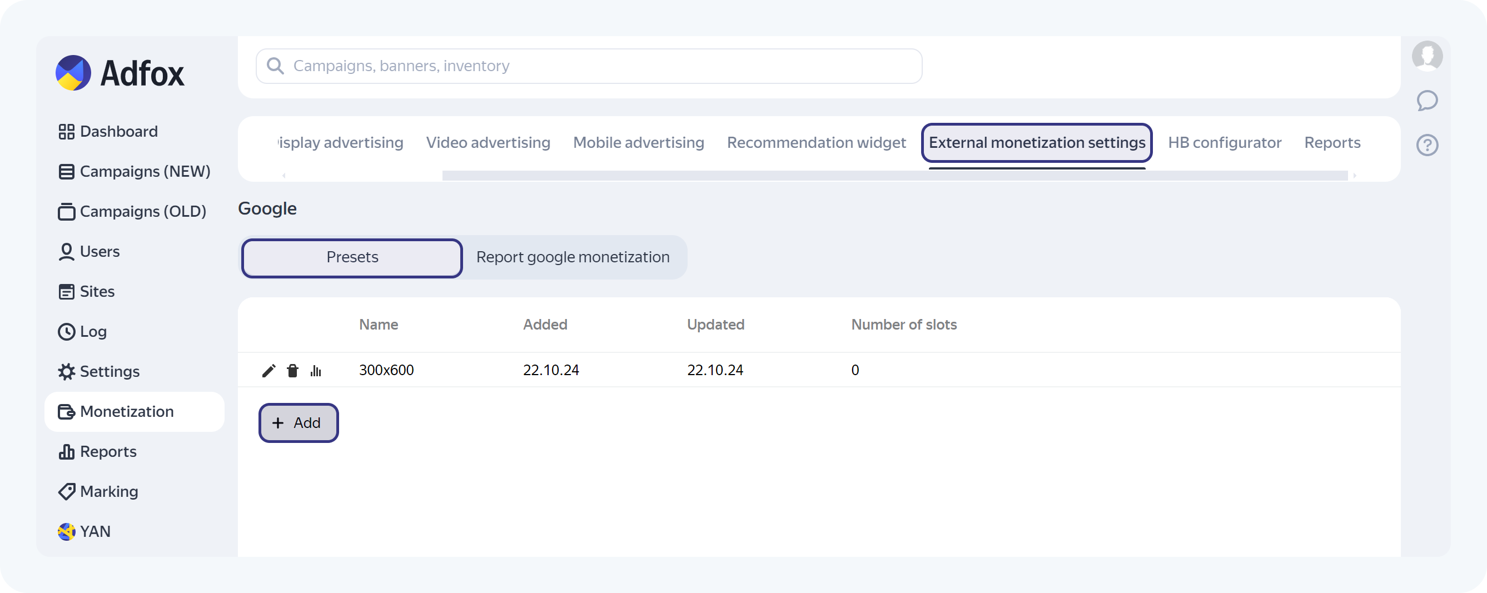View statistics chart for 300x600 preset
This screenshot has width=1487, height=593.
pyautogui.click(x=316, y=370)
